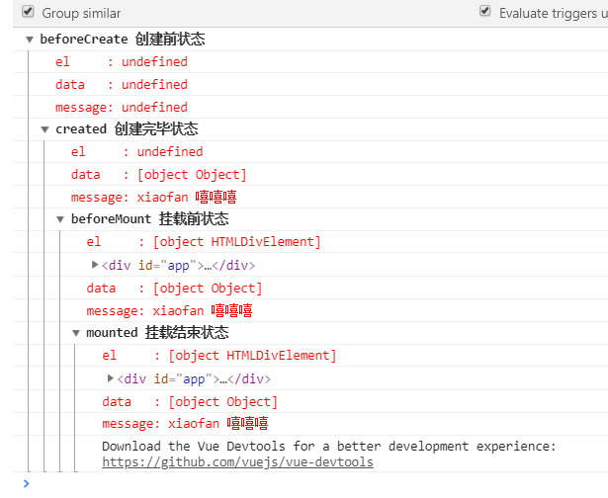Click the 'Group similar' label text

click(81, 13)
